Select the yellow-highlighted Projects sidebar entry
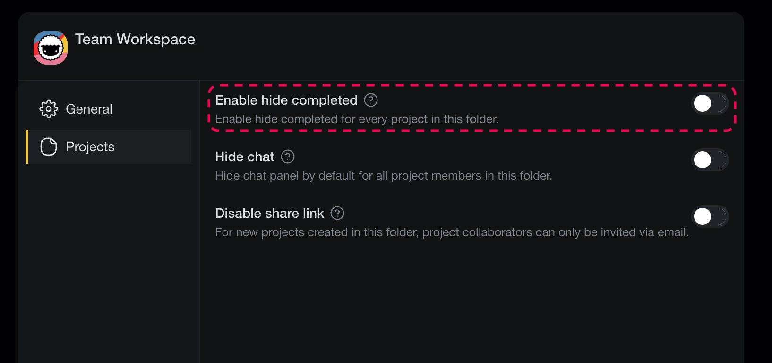This screenshot has height=363, width=772. (x=90, y=147)
